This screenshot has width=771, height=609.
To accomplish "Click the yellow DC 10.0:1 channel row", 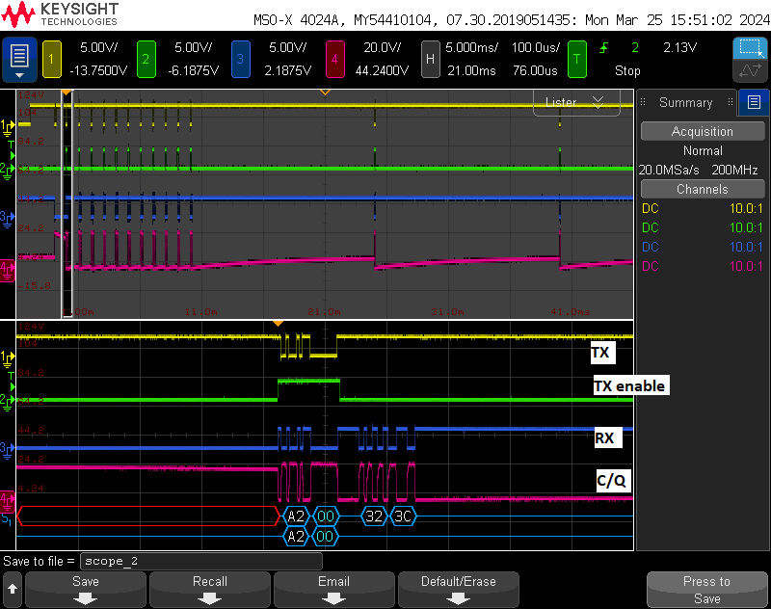I will tap(703, 208).
